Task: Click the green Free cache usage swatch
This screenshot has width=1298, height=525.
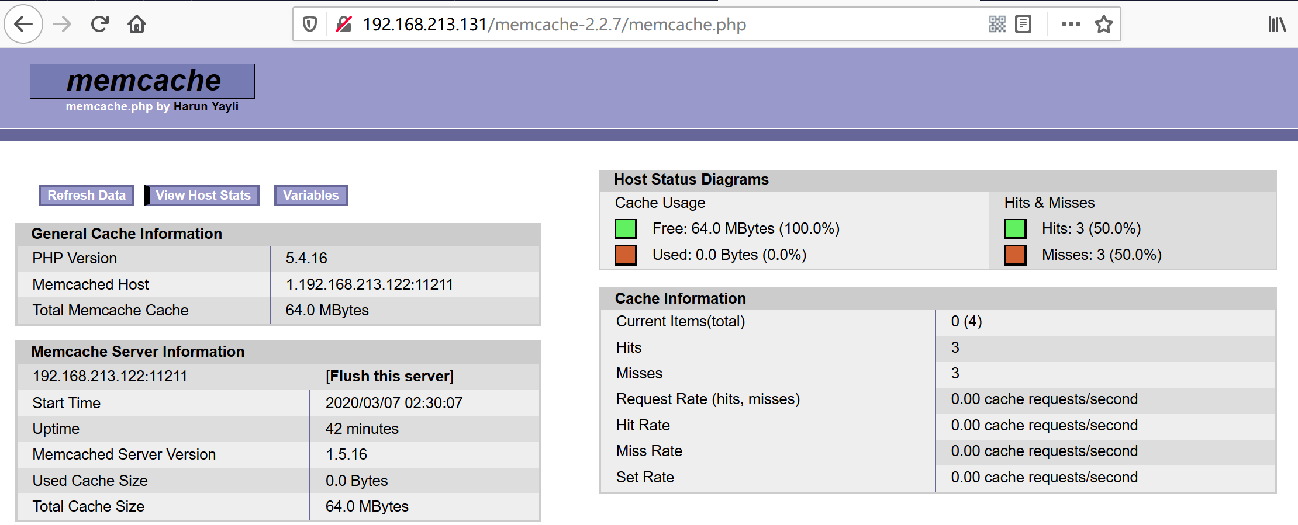Action: coord(626,229)
